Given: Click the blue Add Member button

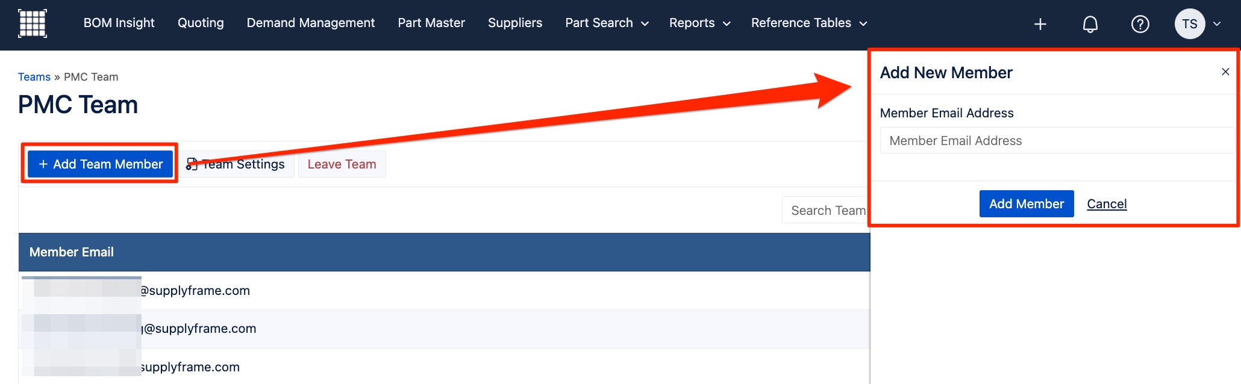Looking at the screenshot, I should click(1026, 204).
